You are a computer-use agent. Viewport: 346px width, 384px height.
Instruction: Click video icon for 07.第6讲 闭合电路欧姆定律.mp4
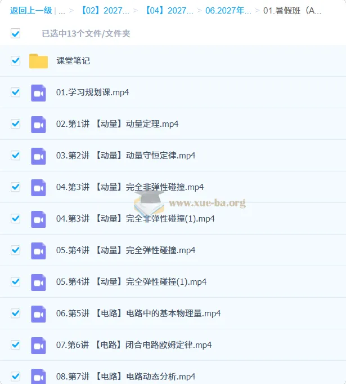click(38, 346)
